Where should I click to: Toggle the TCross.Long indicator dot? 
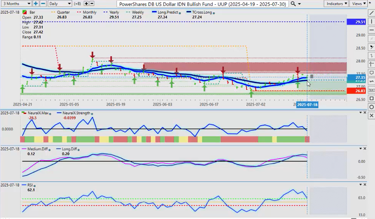coord(214,13)
